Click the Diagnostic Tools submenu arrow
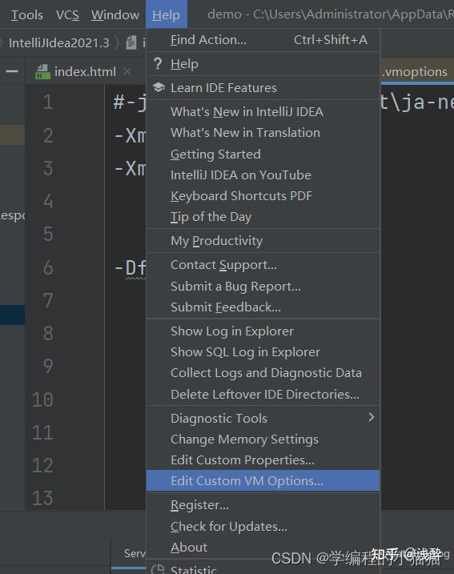The height and width of the screenshot is (574, 454). [x=372, y=417]
